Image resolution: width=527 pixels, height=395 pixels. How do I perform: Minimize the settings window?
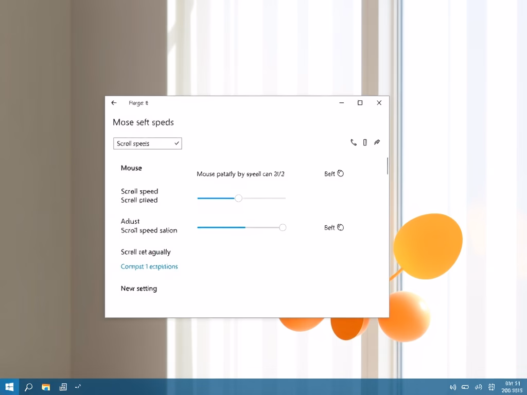342,103
